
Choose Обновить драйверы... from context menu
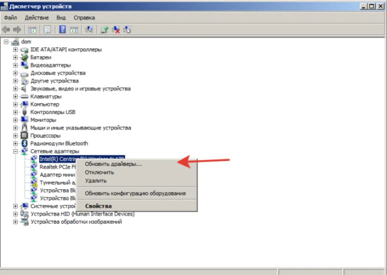(x=137, y=164)
